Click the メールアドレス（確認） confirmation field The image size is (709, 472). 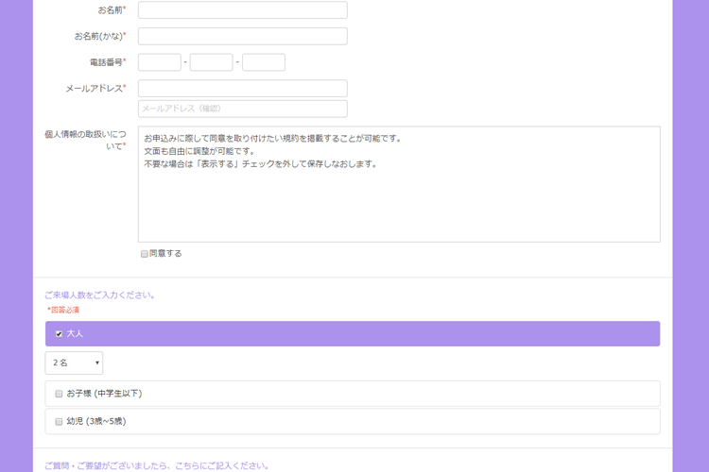click(242, 109)
